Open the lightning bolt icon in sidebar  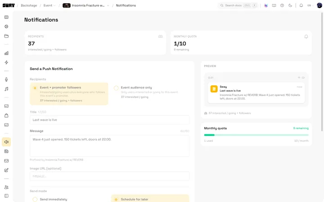point(6,62)
